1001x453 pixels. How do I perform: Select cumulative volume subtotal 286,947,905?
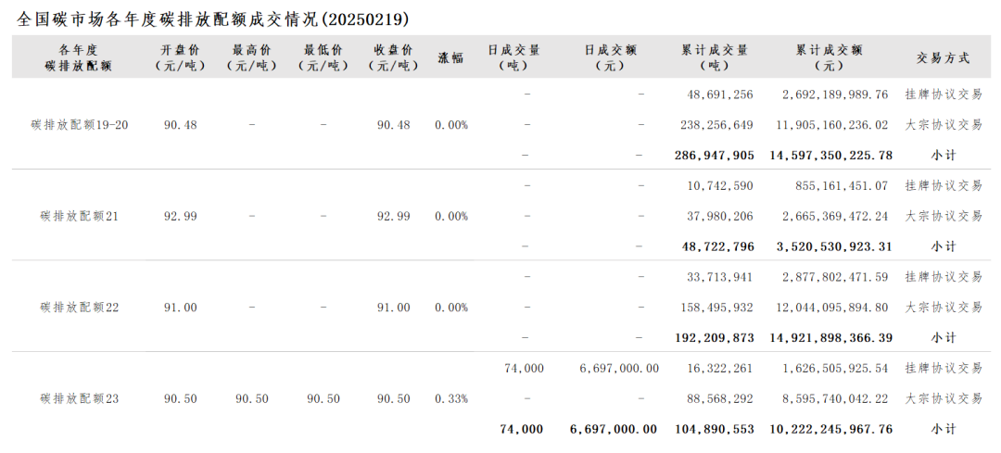[714, 156]
